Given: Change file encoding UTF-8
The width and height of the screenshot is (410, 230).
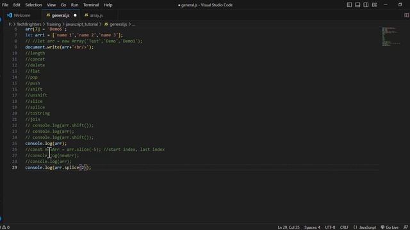Looking at the screenshot, I should 330,227.
